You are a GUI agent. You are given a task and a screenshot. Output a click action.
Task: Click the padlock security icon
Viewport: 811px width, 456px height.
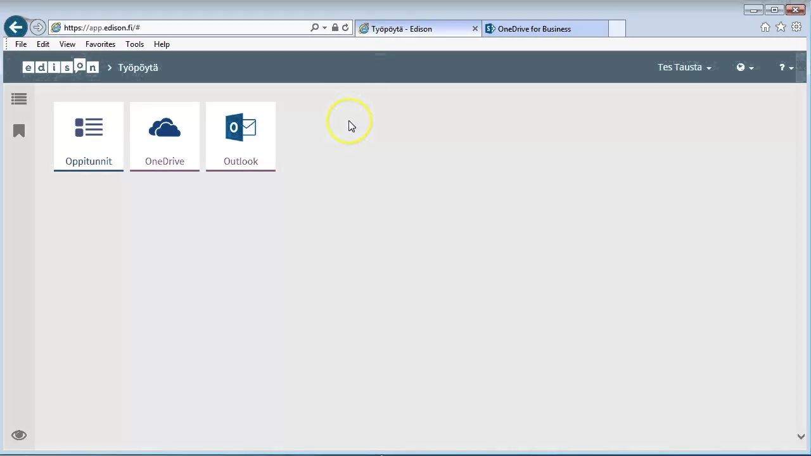click(x=335, y=28)
